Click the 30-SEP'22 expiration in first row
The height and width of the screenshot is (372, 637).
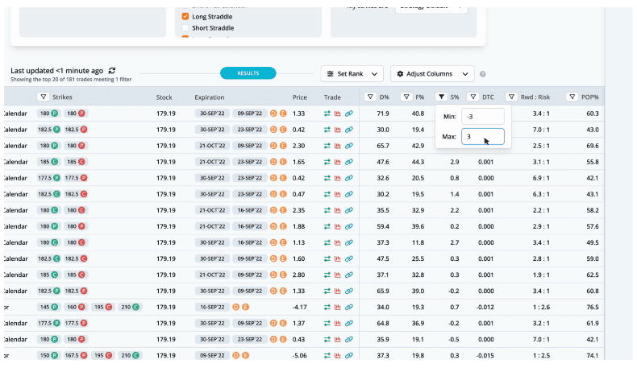coord(212,114)
